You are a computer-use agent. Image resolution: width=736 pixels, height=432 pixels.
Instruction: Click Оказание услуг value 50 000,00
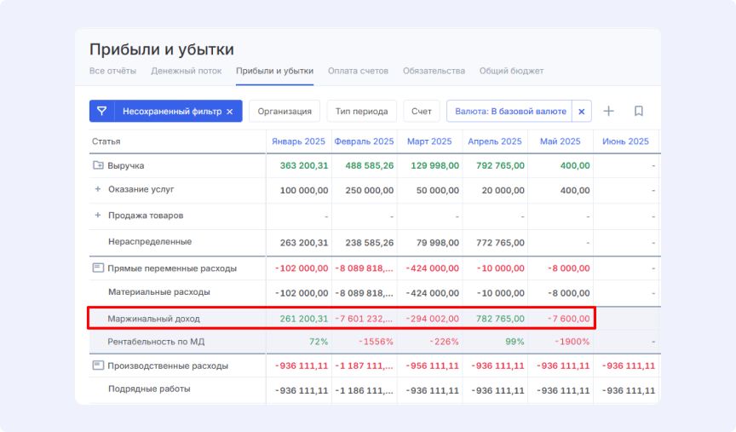[438, 190]
